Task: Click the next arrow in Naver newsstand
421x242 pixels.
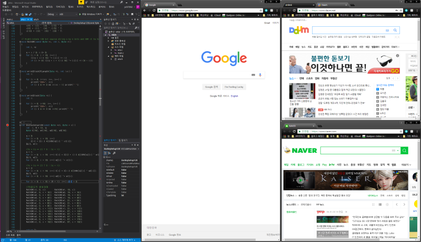Action: click(404, 205)
